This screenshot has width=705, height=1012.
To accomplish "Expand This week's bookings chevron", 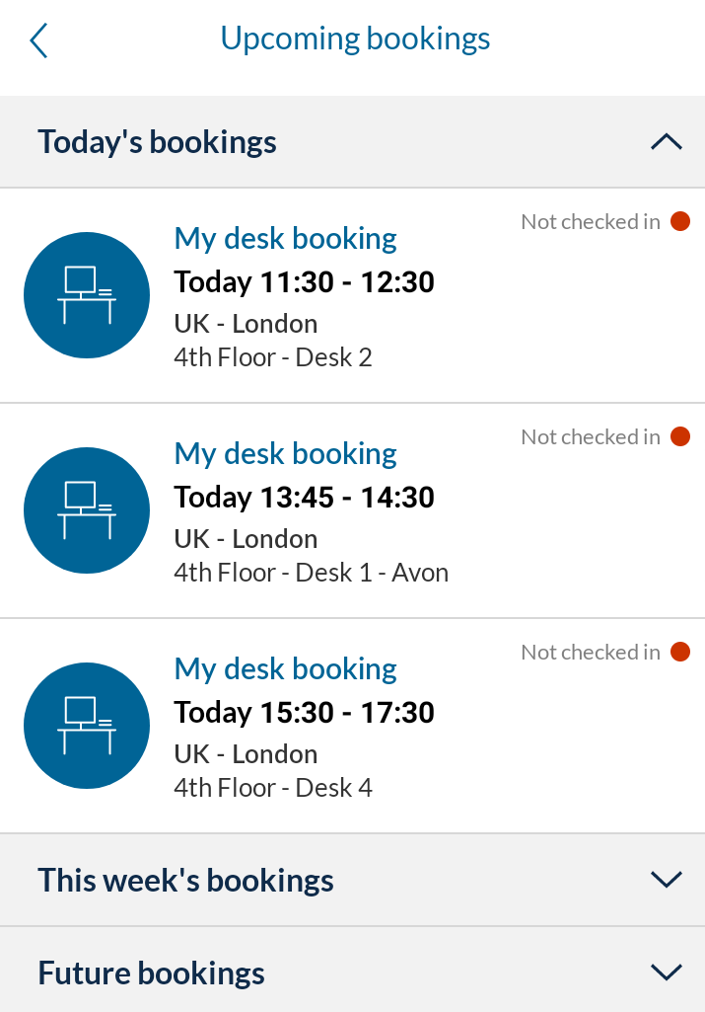I will coord(667,879).
